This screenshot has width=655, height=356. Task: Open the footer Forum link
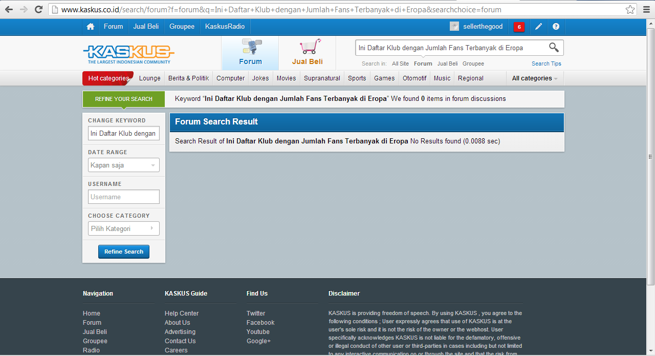tap(92, 323)
